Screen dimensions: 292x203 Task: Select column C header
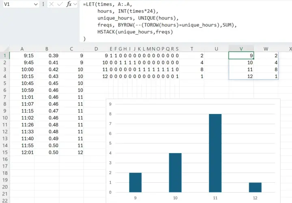tap(71, 49)
